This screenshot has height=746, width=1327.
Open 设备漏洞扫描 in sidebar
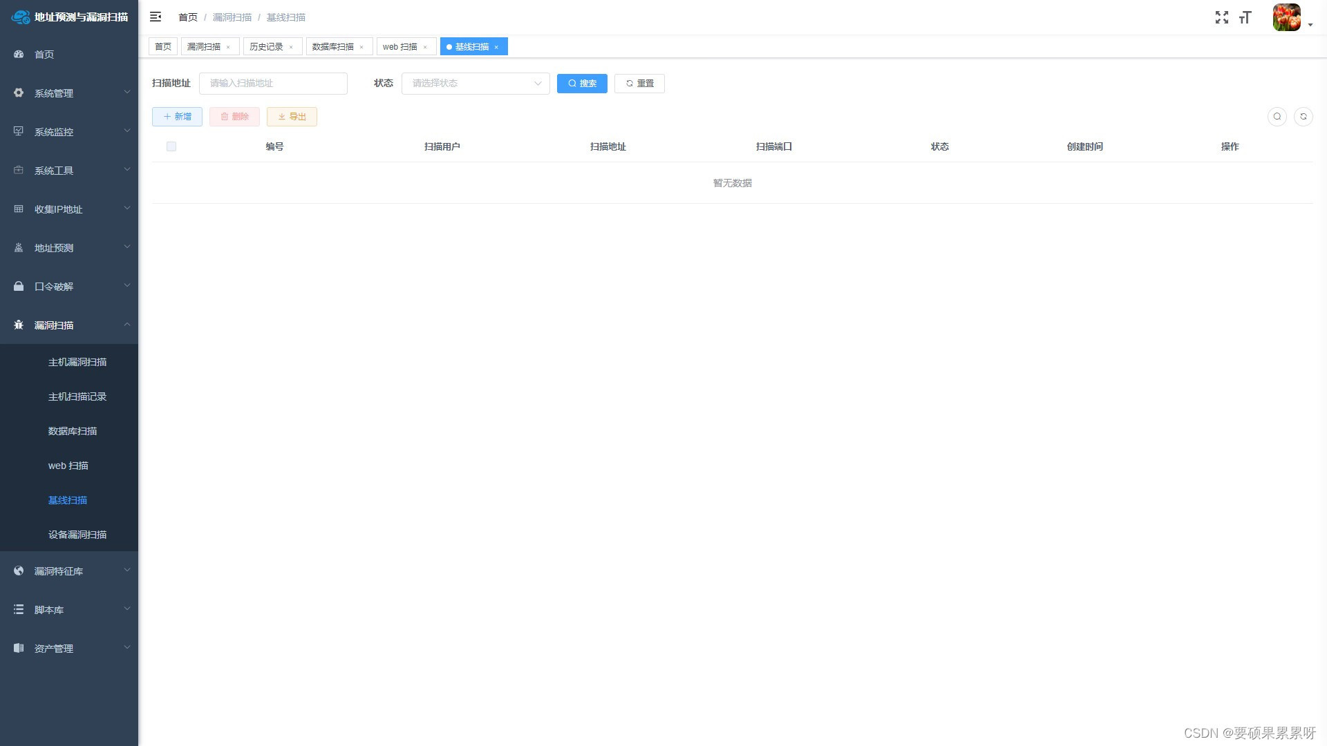tap(77, 535)
